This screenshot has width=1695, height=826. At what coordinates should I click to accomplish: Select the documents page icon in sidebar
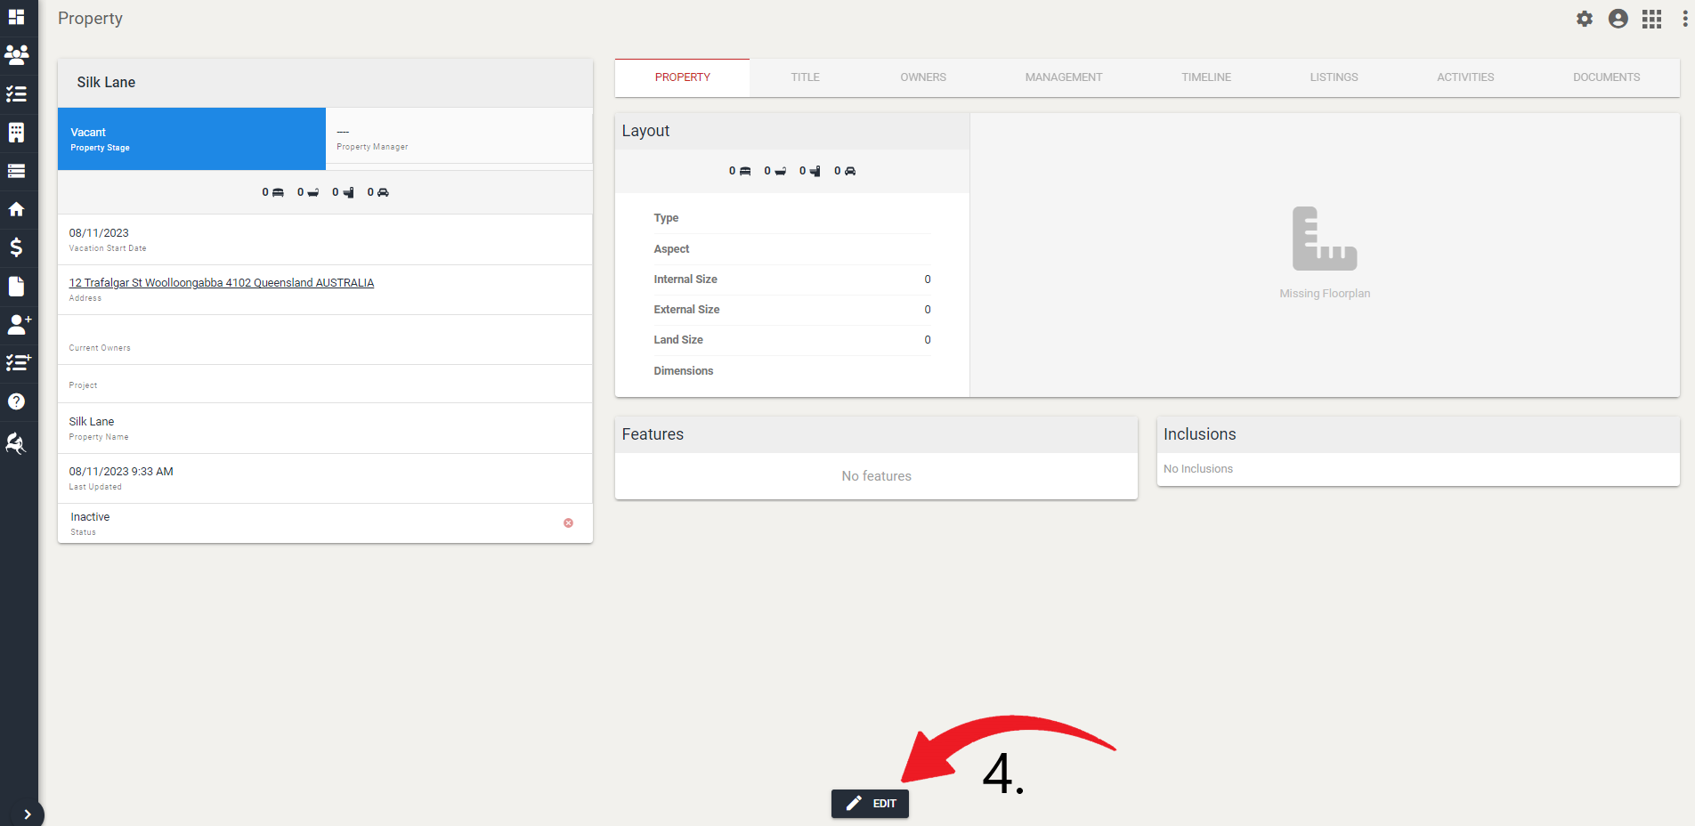click(18, 287)
